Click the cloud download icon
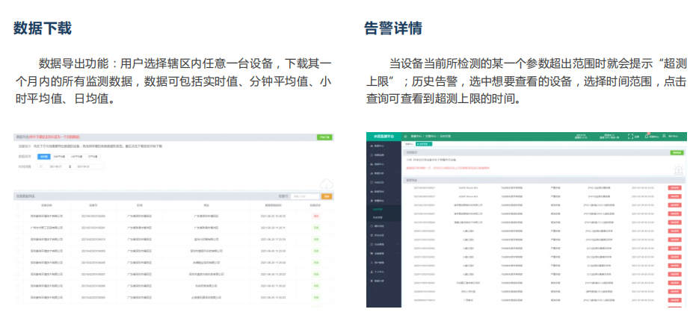Viewport: 696px width, 315px height. pyautogui.click(x=326, y=184)
